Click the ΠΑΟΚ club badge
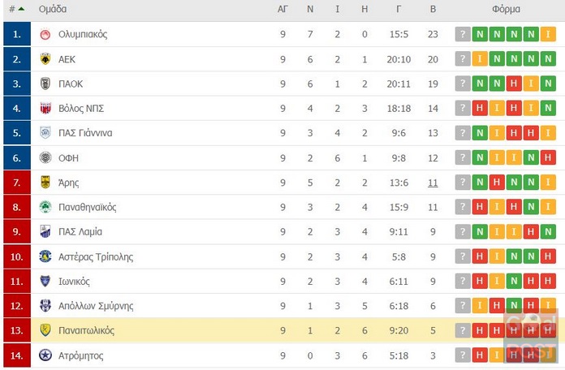Screen dimensions: 565x370 45,84
